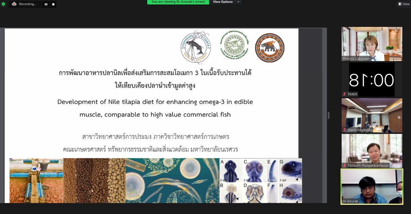Viewport: 411px width, 214px height.
Task: Click the muted mic icon on TIMER tile
Action: [345, 94]
